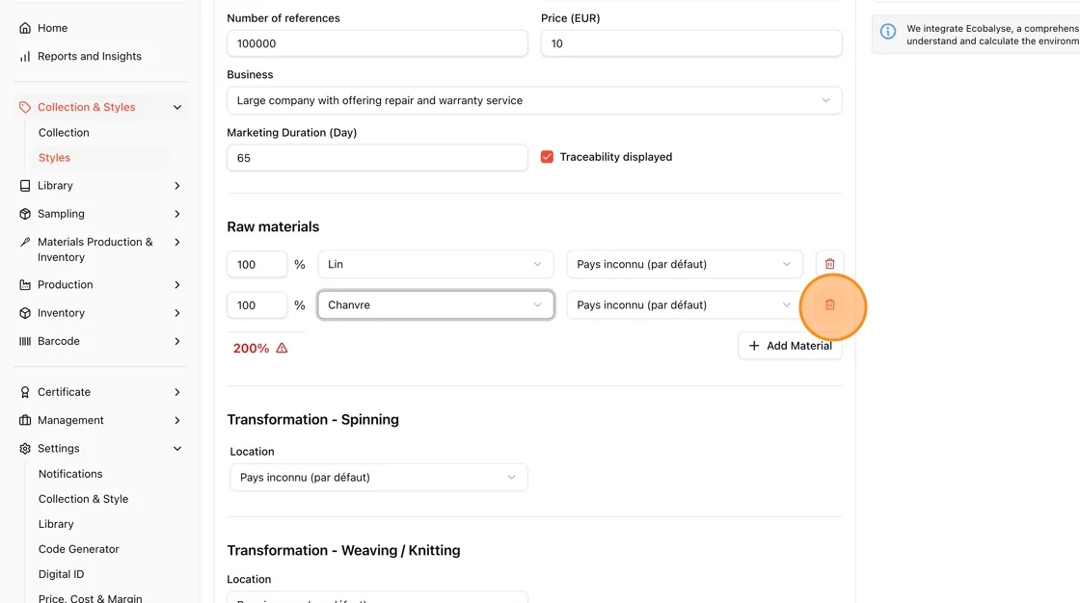Screen dimensions: 1080x603
Task: Delete the Chanvre raw material row
Action: [829, 305]
